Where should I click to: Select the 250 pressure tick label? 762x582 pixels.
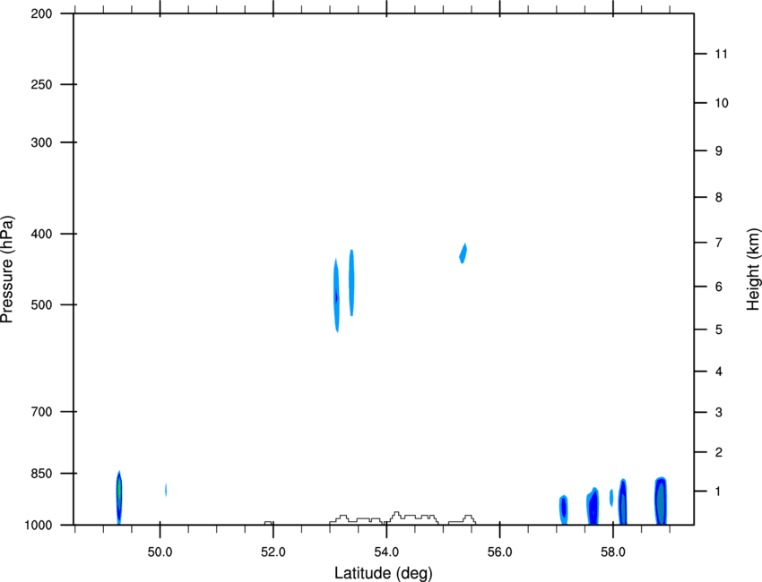pyautogui.click(x=42, y=84)
